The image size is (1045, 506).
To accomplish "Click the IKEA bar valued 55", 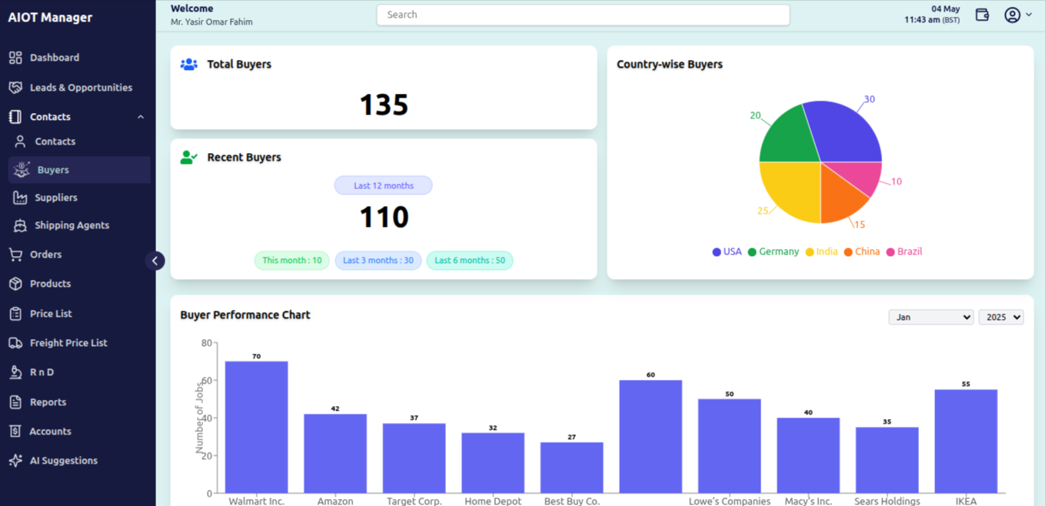I will click(x=966, y=441).
